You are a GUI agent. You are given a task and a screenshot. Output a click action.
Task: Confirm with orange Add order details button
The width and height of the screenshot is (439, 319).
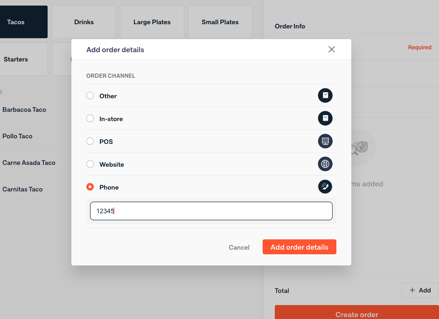[300, 247]
